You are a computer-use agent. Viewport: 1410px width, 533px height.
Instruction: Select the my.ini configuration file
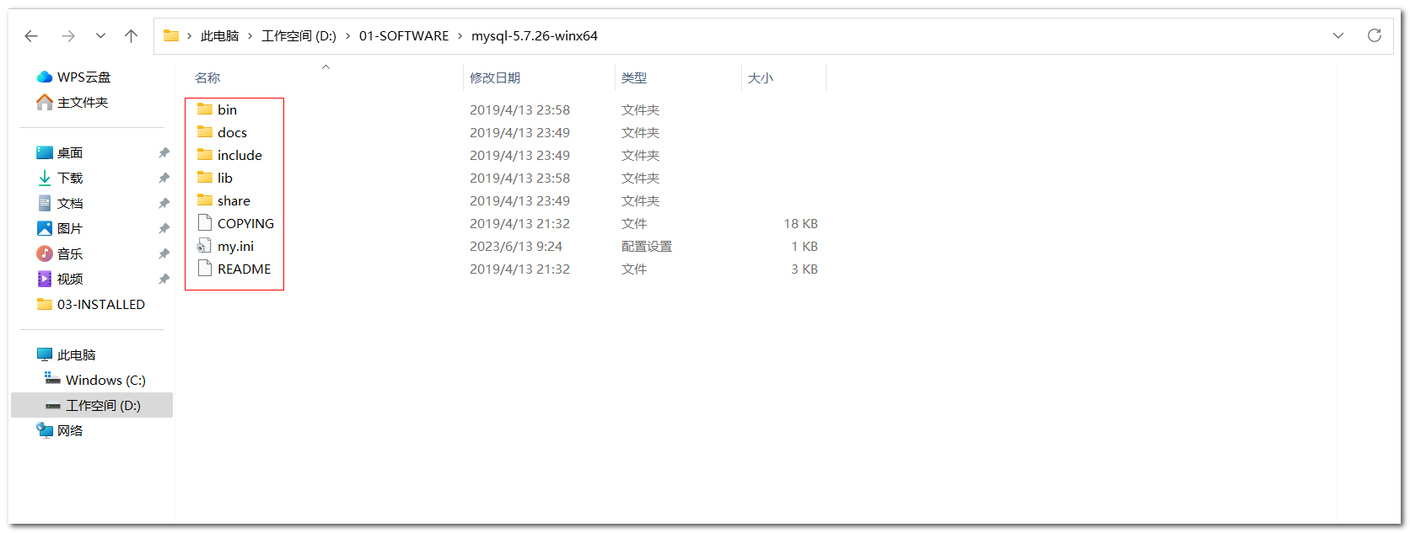[x=235, y=246]
